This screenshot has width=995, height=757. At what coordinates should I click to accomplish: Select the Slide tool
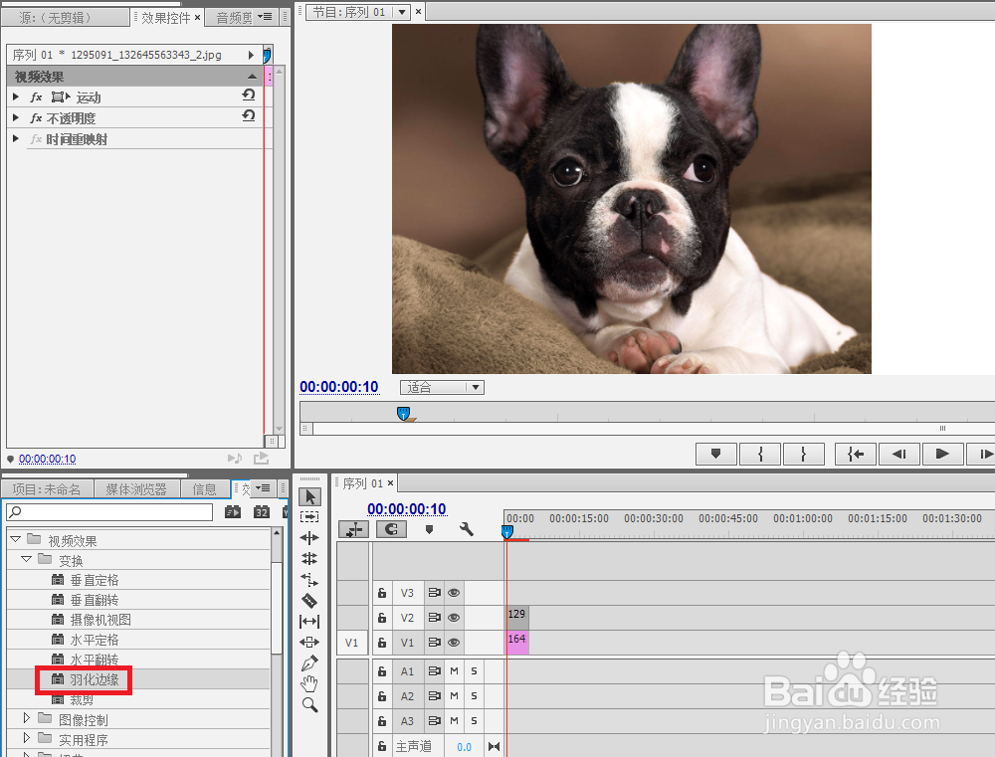coord(309,643)
